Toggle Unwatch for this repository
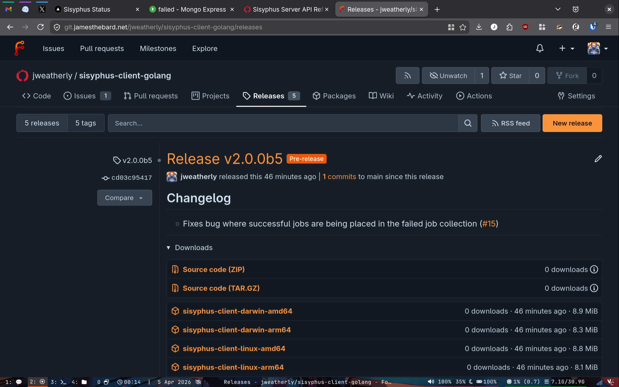 tap(448, 75)
